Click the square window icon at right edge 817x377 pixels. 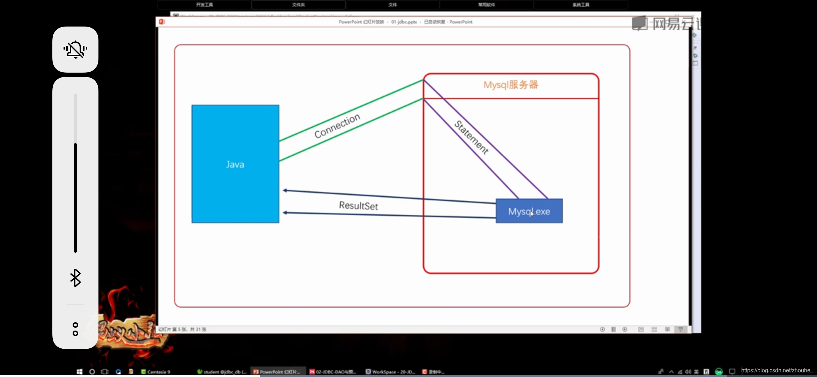[x=695, y=63]
